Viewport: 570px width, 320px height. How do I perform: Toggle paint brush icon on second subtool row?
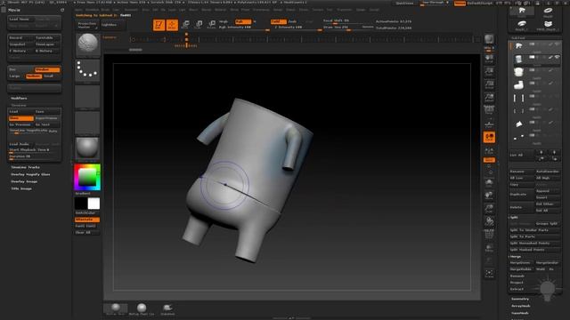tap(550, 57)
